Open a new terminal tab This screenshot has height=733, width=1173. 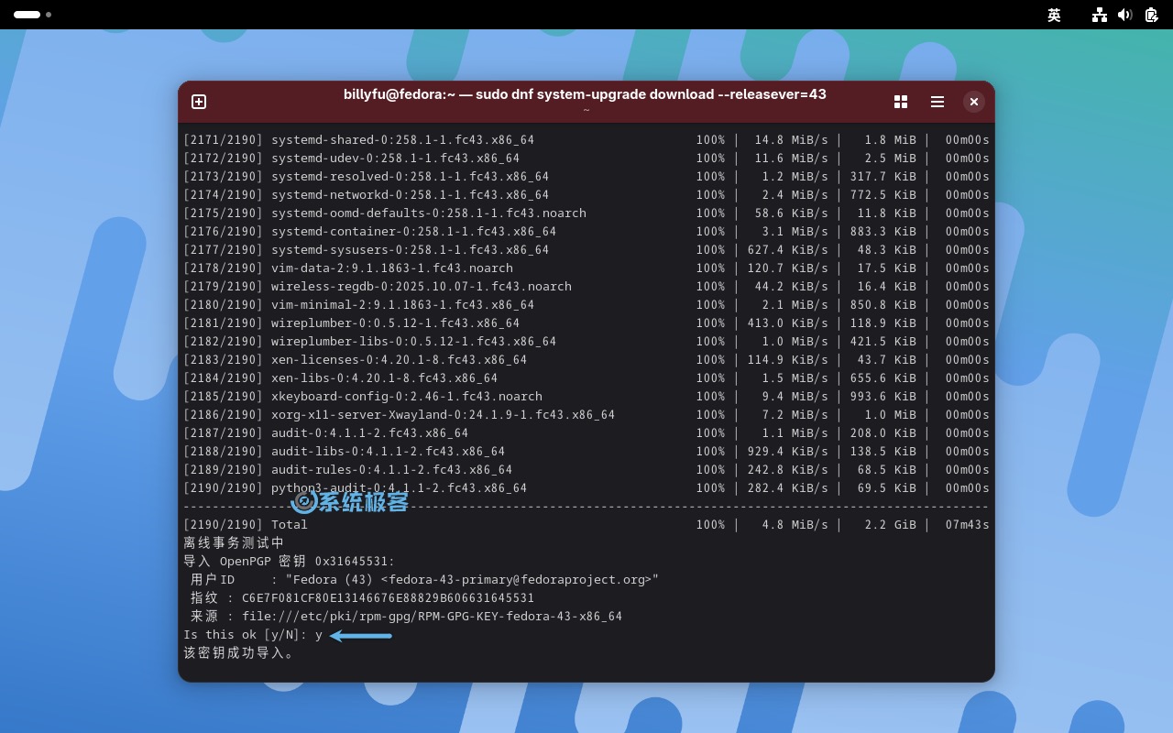tap(199, 102)
